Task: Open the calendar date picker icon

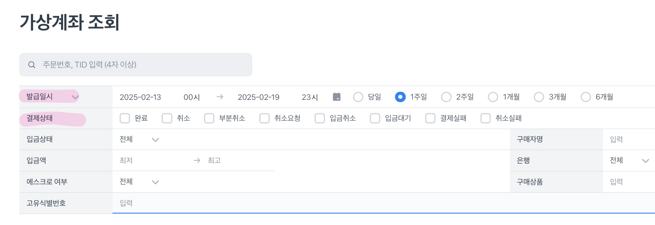Action: [x=337, y=97]
